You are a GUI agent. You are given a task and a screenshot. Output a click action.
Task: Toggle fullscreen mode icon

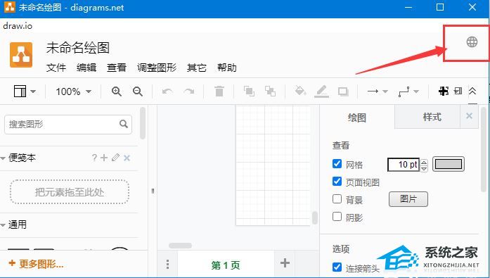[444, 91]
